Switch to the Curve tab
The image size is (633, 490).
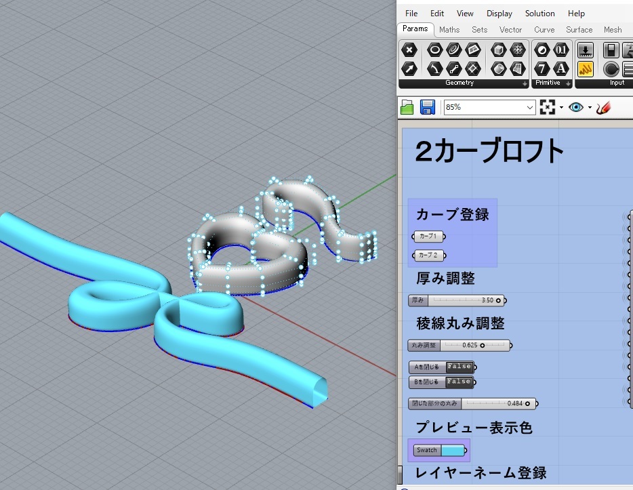pos(544,30)
